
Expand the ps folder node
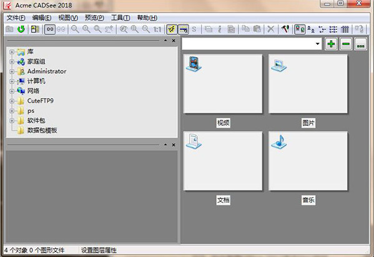(x=12, y=111)
